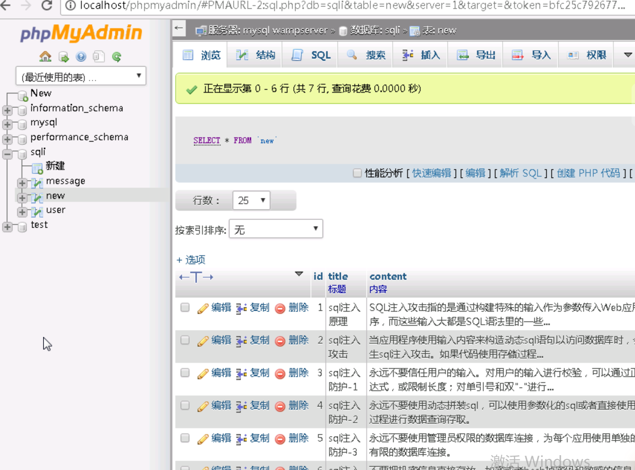Screen dimensions: 635x470
Task: Click the new table icon beside 新建
Action: (x=37, y=168)
